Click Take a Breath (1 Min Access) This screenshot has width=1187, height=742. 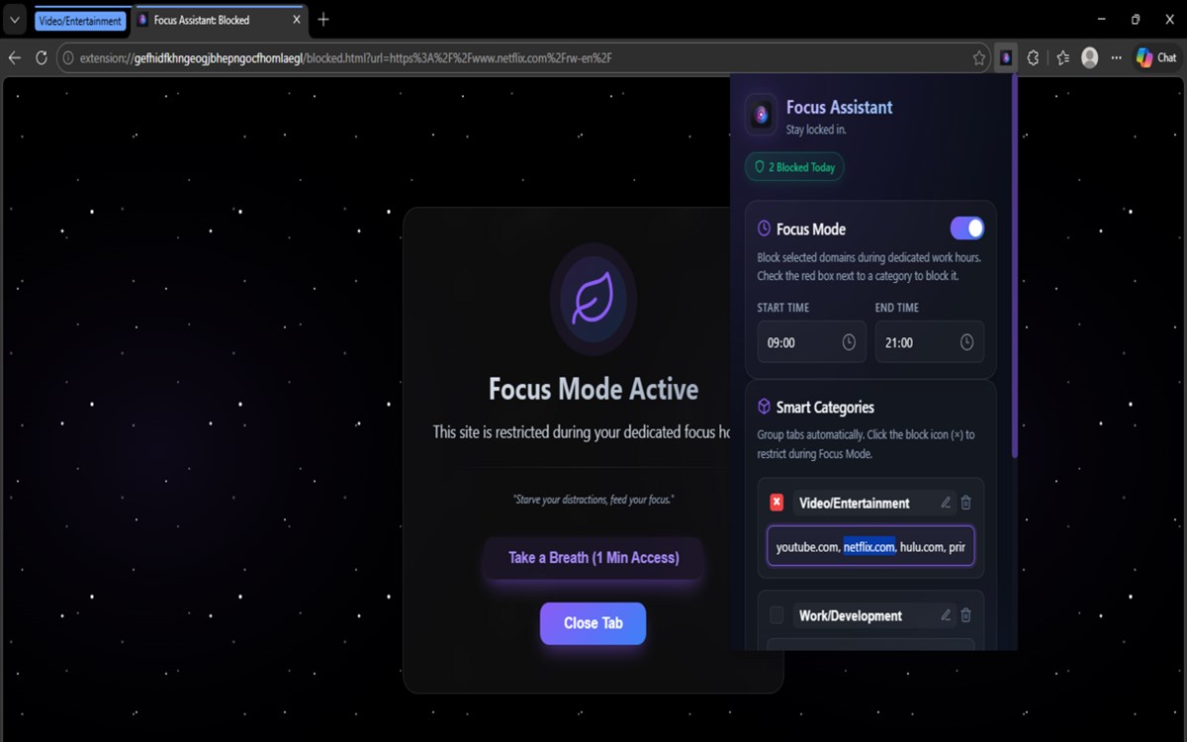tap(593, 558)
